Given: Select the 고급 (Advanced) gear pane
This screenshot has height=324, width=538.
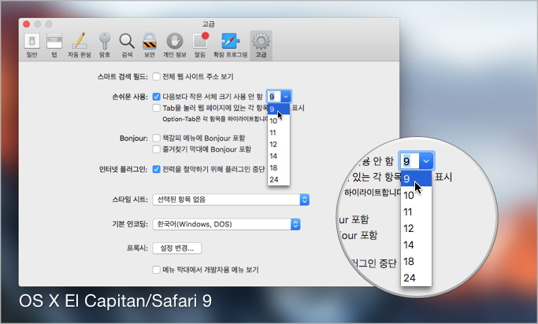Looking at the screenshot, I should [x=261, y=45].
